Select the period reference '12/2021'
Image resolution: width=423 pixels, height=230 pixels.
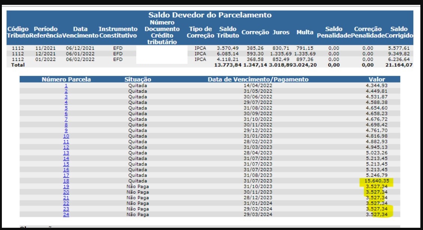click(x=45, y=54)
